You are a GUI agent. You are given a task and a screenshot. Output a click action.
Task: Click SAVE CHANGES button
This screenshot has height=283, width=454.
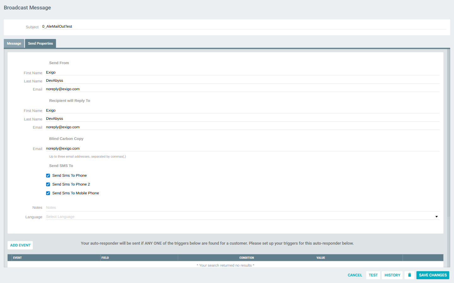[433, 275]
